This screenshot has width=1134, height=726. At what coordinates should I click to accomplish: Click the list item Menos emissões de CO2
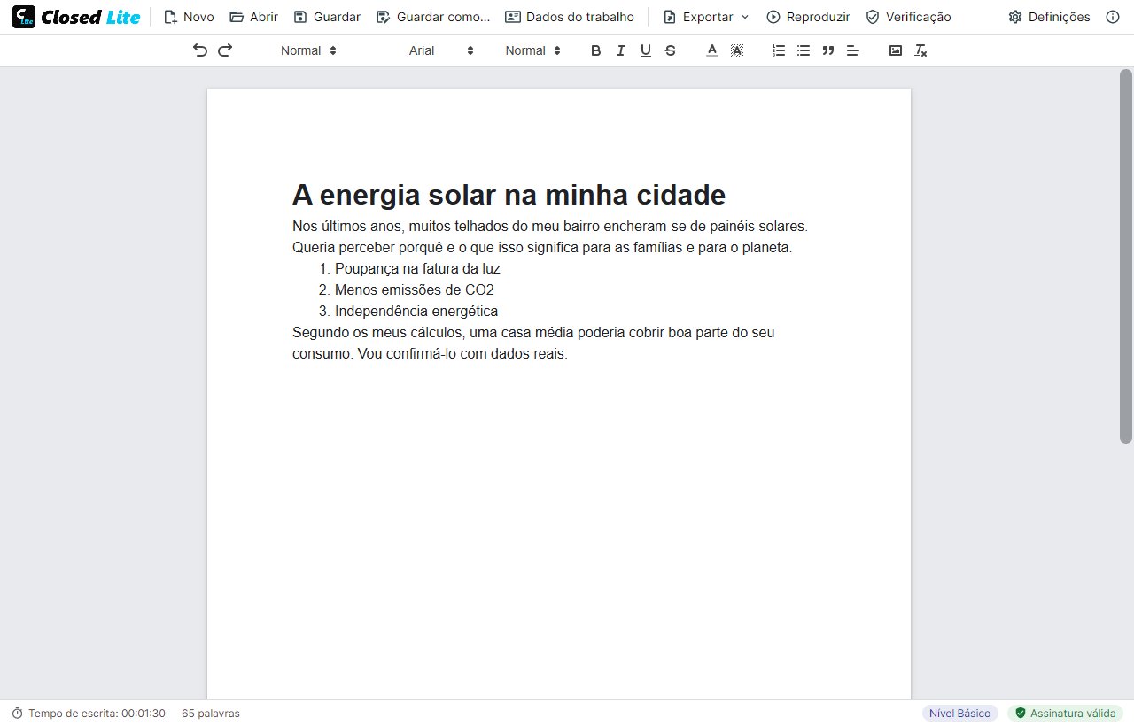[x=415, y=290]
